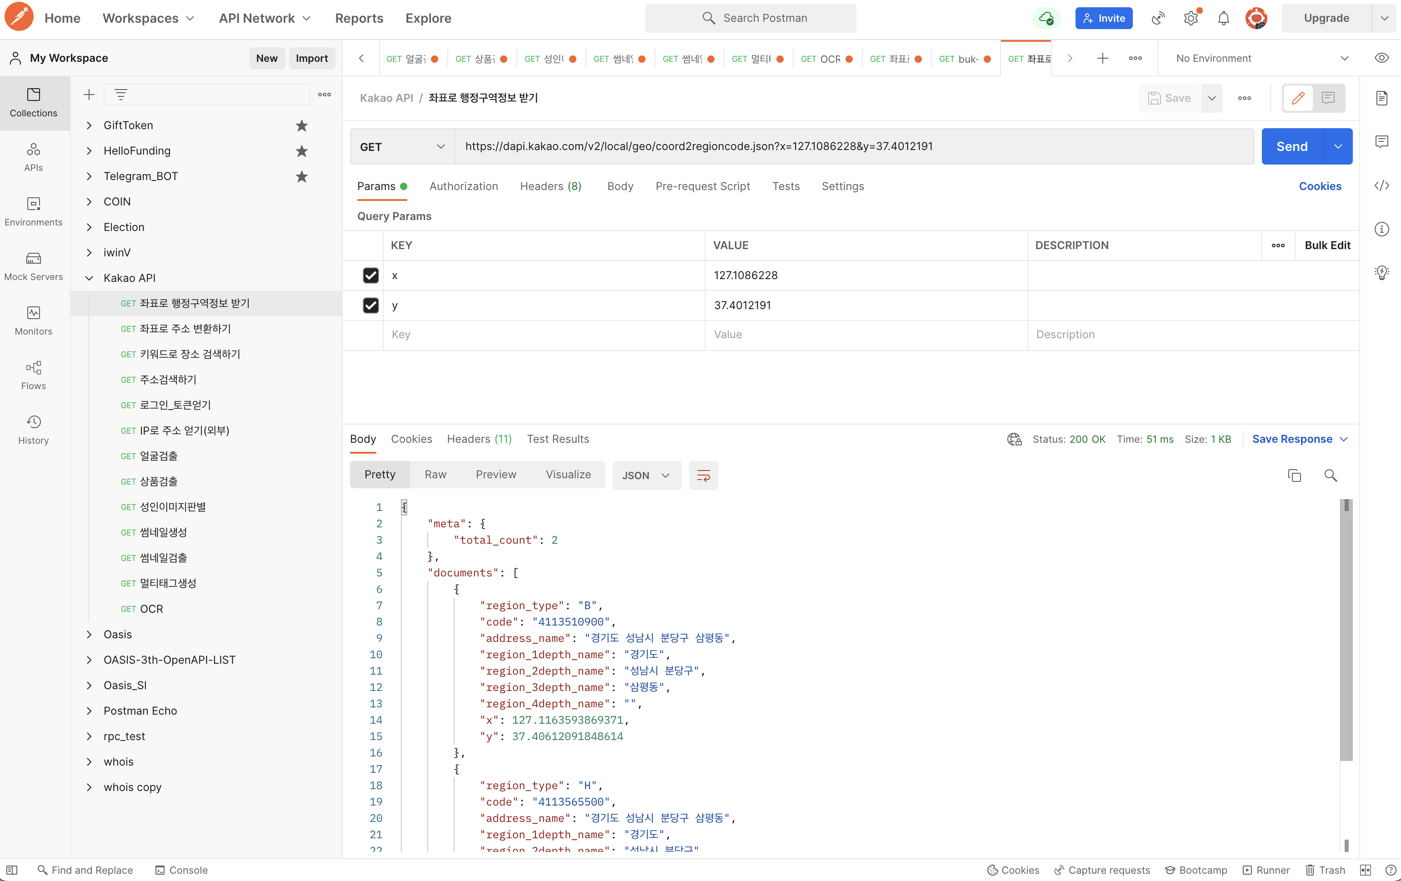Image resolution: width=1401 pixels, height=881 pixels.
Task: Open the code snippet panel icon
Action: click(1381, 185)
